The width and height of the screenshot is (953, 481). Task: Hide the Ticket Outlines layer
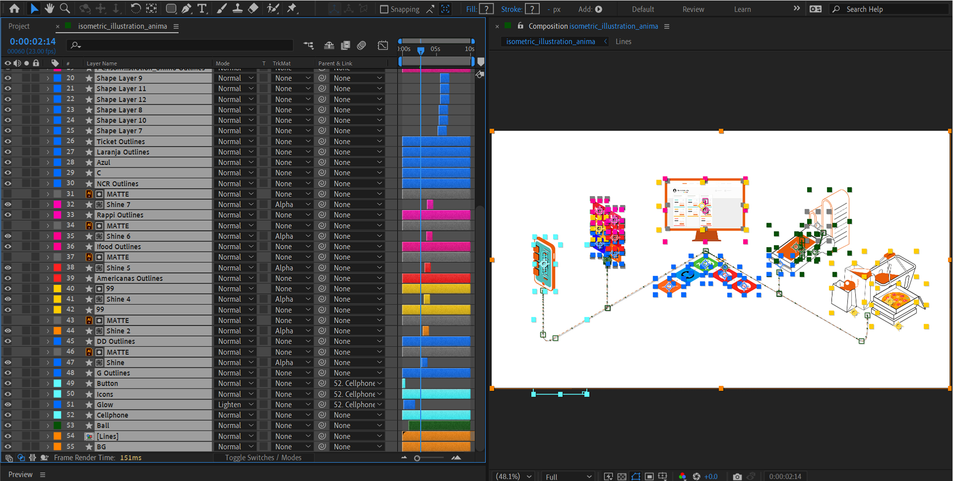[x=7, y=141]
